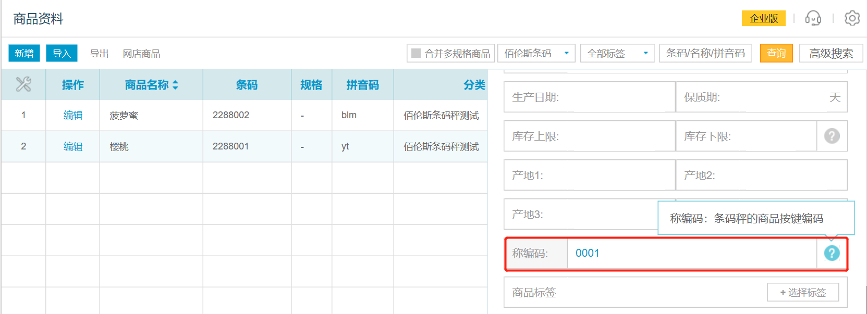Click the 称编码 input with 0001
This screenshot has height=314, width=867.
click(x=692, y=253)
